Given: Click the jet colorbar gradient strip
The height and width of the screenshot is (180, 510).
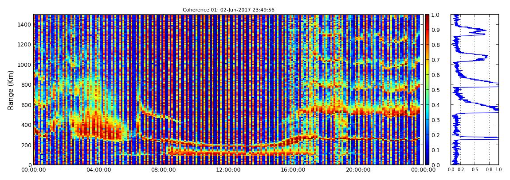Looking at the screenshot, I should point(427,89).
